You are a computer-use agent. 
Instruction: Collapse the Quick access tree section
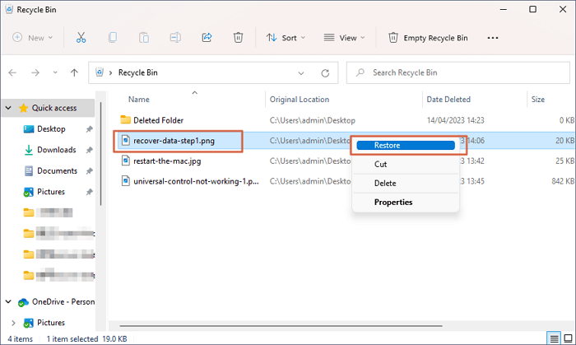[8, 107]
